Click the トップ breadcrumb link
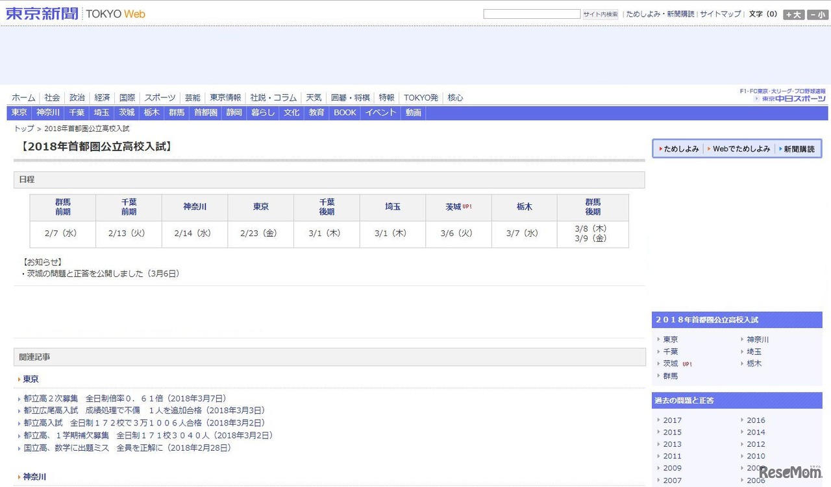Image resolution: width=831 pixels, height=487 pixels. click(24, 129)
